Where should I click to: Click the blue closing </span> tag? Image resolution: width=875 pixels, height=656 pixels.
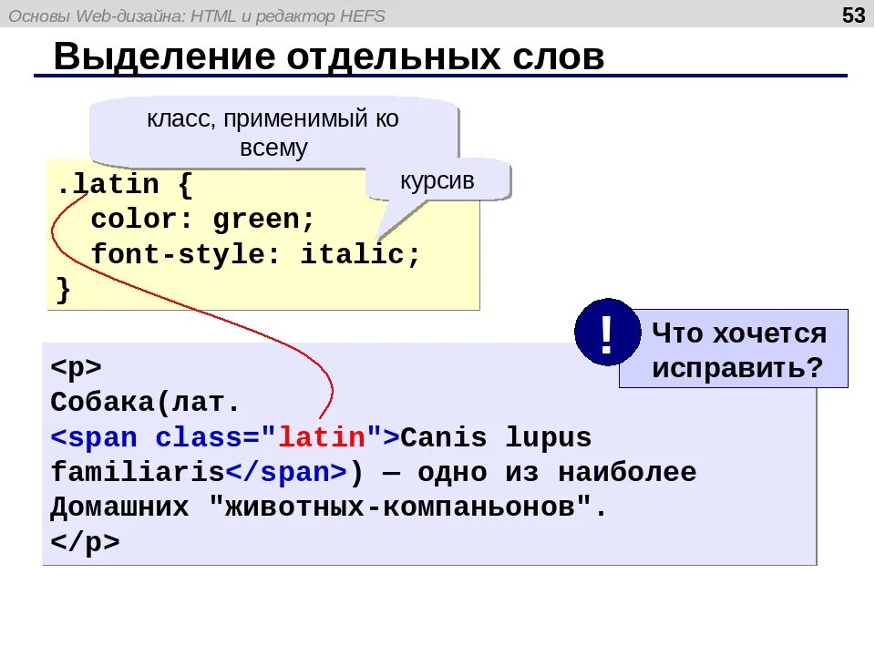point(286,473)
